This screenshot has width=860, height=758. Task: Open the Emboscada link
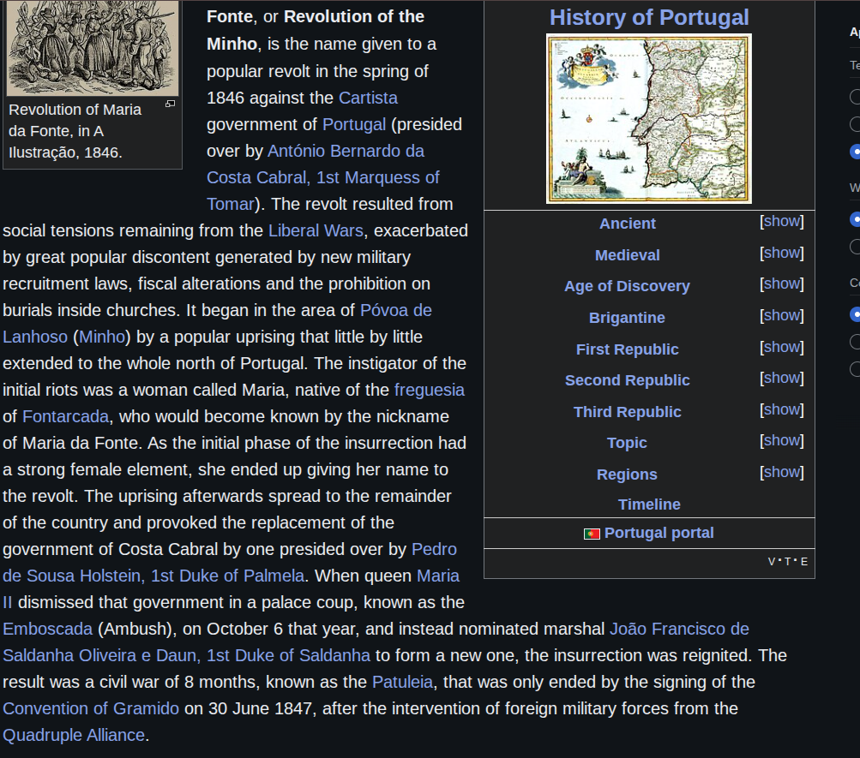[48, 629]
